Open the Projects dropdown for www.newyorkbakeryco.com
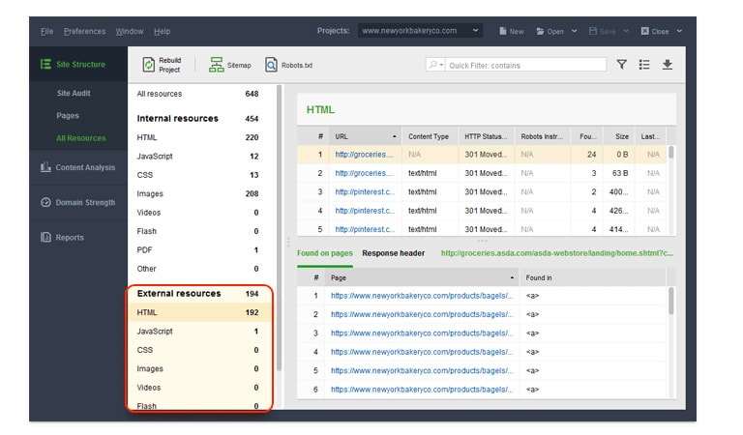Screen dimensions: 743x435 pyautogui.click(x=420, y=31)
